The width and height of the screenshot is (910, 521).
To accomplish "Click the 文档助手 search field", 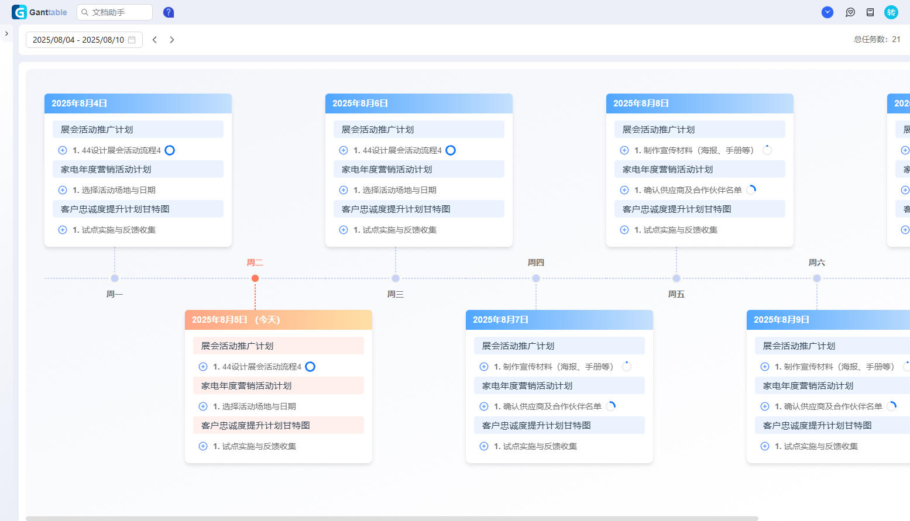I will click(x=115, y=12).
